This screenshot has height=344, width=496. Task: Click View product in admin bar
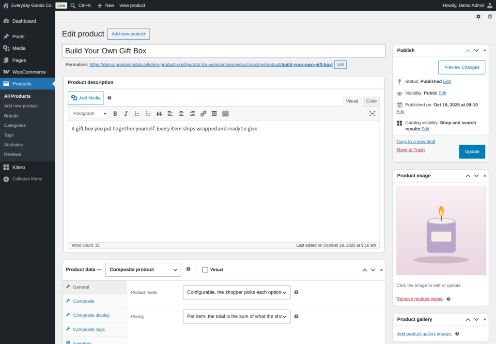132,5
